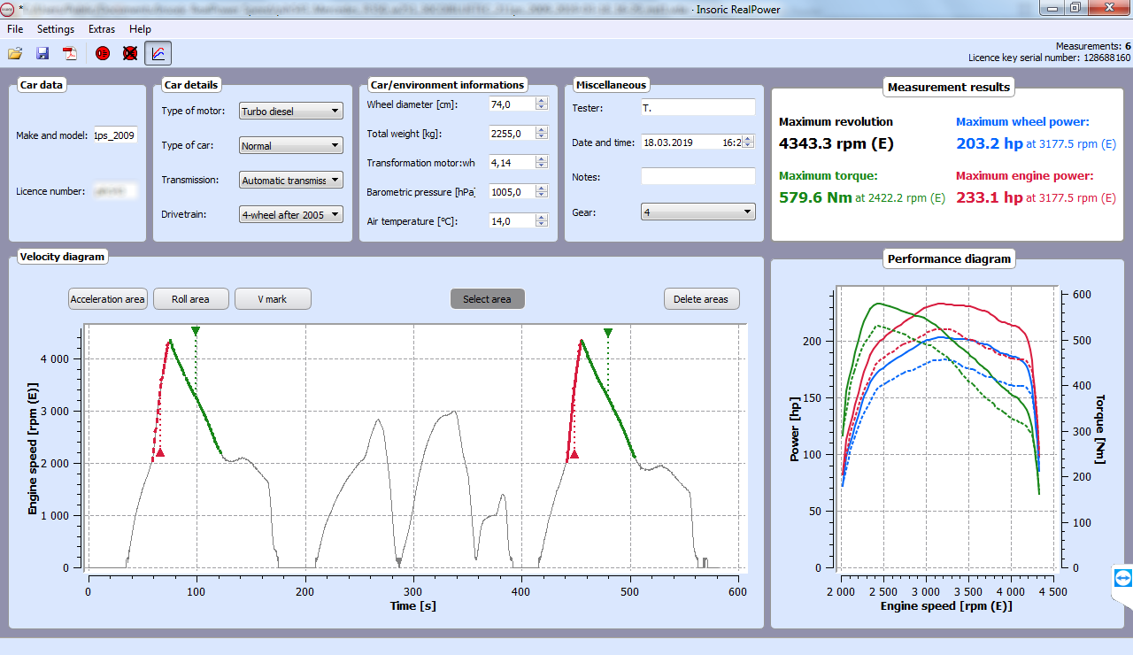Click the crossed-out red stop measurement icon

130,53
